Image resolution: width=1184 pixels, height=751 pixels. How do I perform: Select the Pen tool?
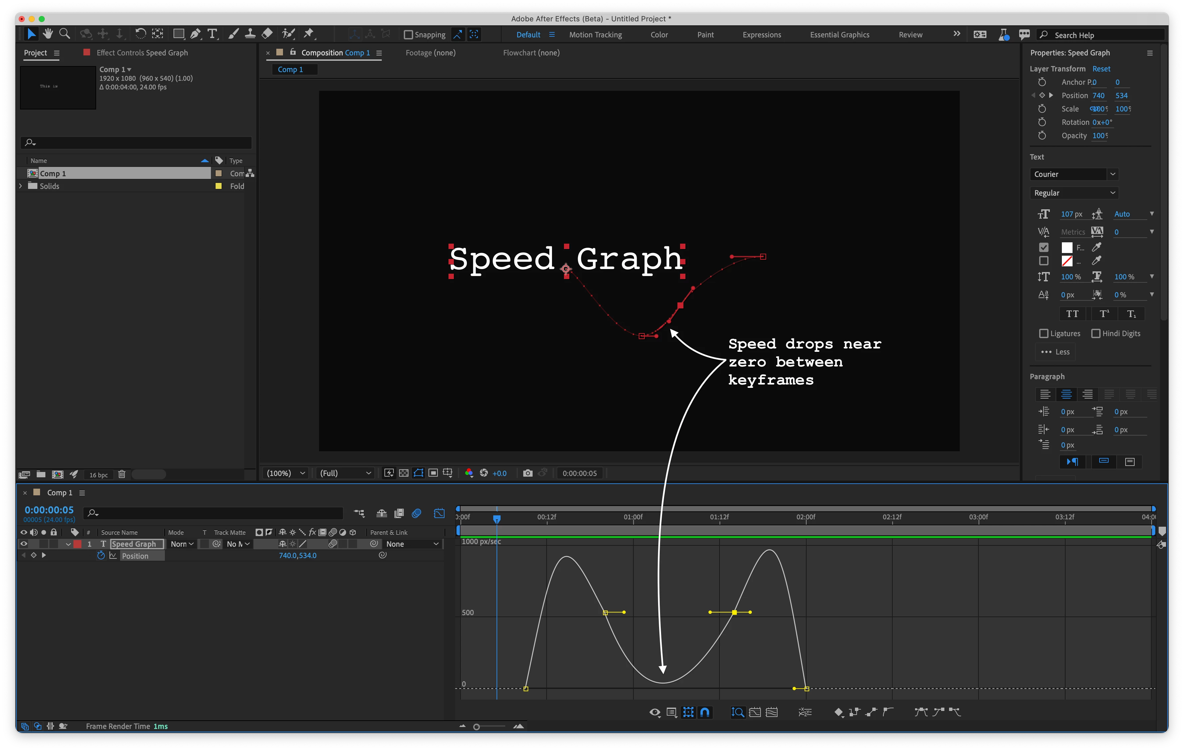(x=195, y=34)
